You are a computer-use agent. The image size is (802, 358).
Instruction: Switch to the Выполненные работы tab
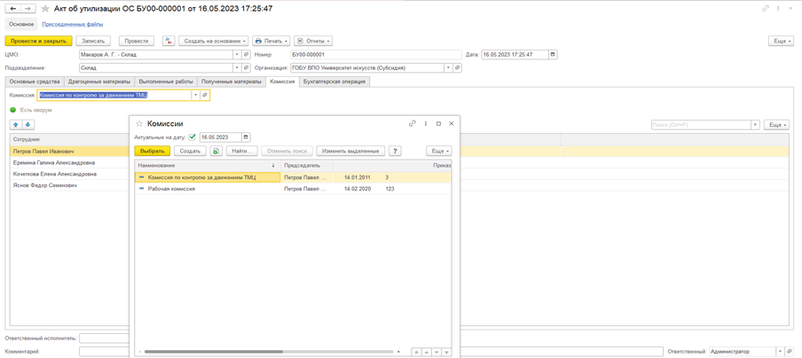point(166,82)
